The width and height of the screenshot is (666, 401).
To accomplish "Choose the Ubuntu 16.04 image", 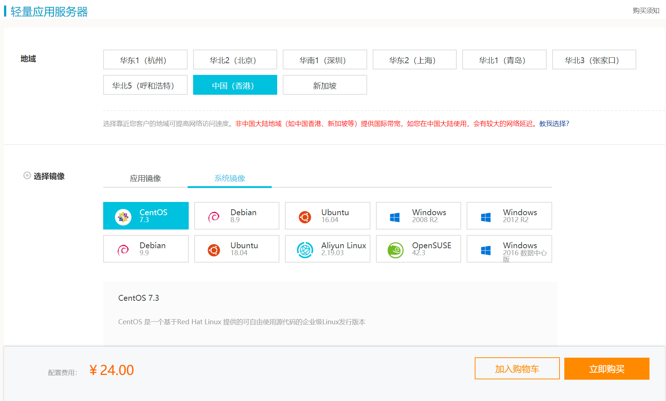I will click(x=327, y=216).
